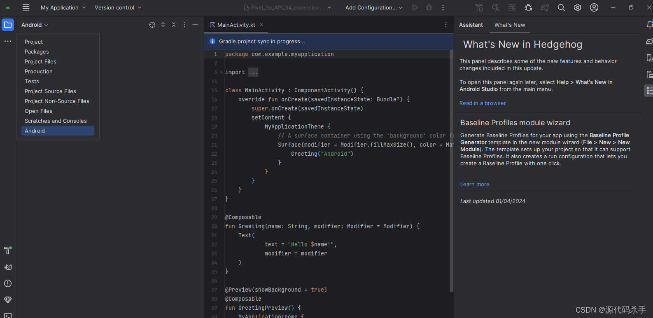Click Learn more link
This screenshot has height=318, width=653.
[x=475, y=184]
